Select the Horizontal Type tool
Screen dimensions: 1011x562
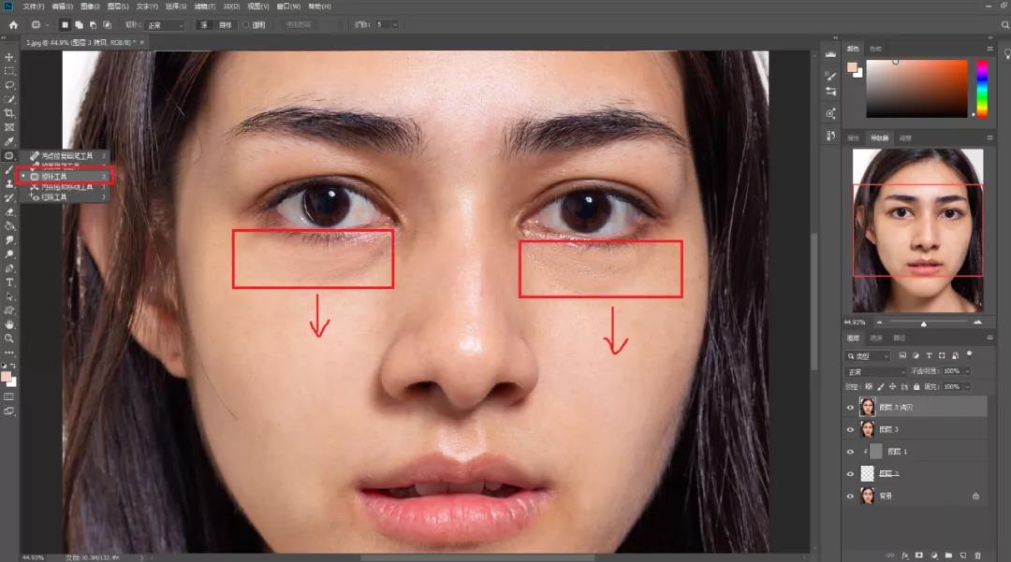pyautogui.click(x=9, y=281)
